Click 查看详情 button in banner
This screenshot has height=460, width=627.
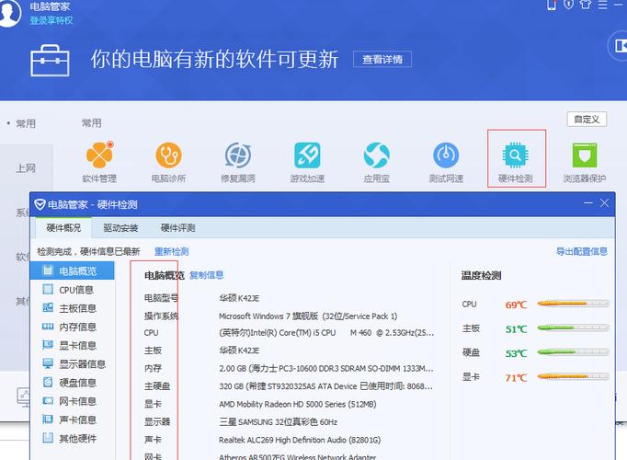click(382, 59)
